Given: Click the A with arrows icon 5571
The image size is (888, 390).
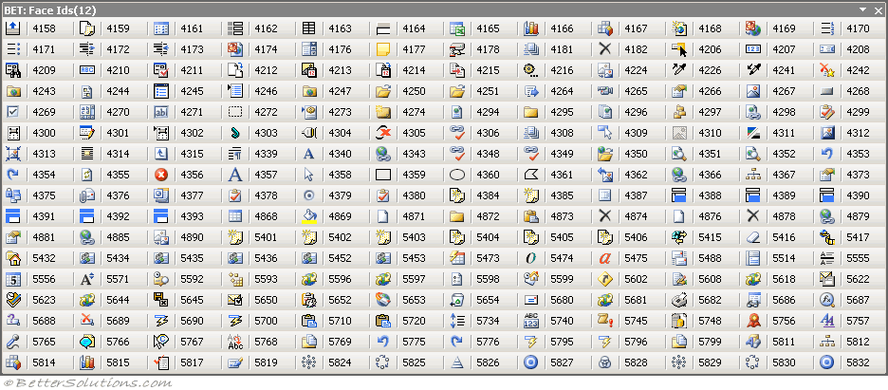Looking at the screenshot, I should coord(86,279).
